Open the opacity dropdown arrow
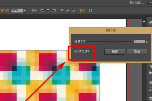152x101 pixels. pos(25,10)
